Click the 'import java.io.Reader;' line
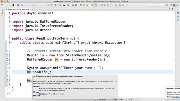Viewport: 180px width, 101px height. pos(33,30)
